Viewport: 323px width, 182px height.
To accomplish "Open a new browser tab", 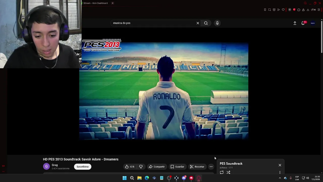I will click(113, 3).
